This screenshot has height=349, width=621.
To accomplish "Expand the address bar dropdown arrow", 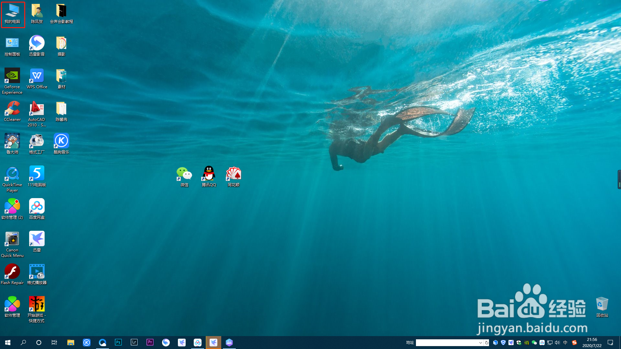I will (x=481, y=343).
